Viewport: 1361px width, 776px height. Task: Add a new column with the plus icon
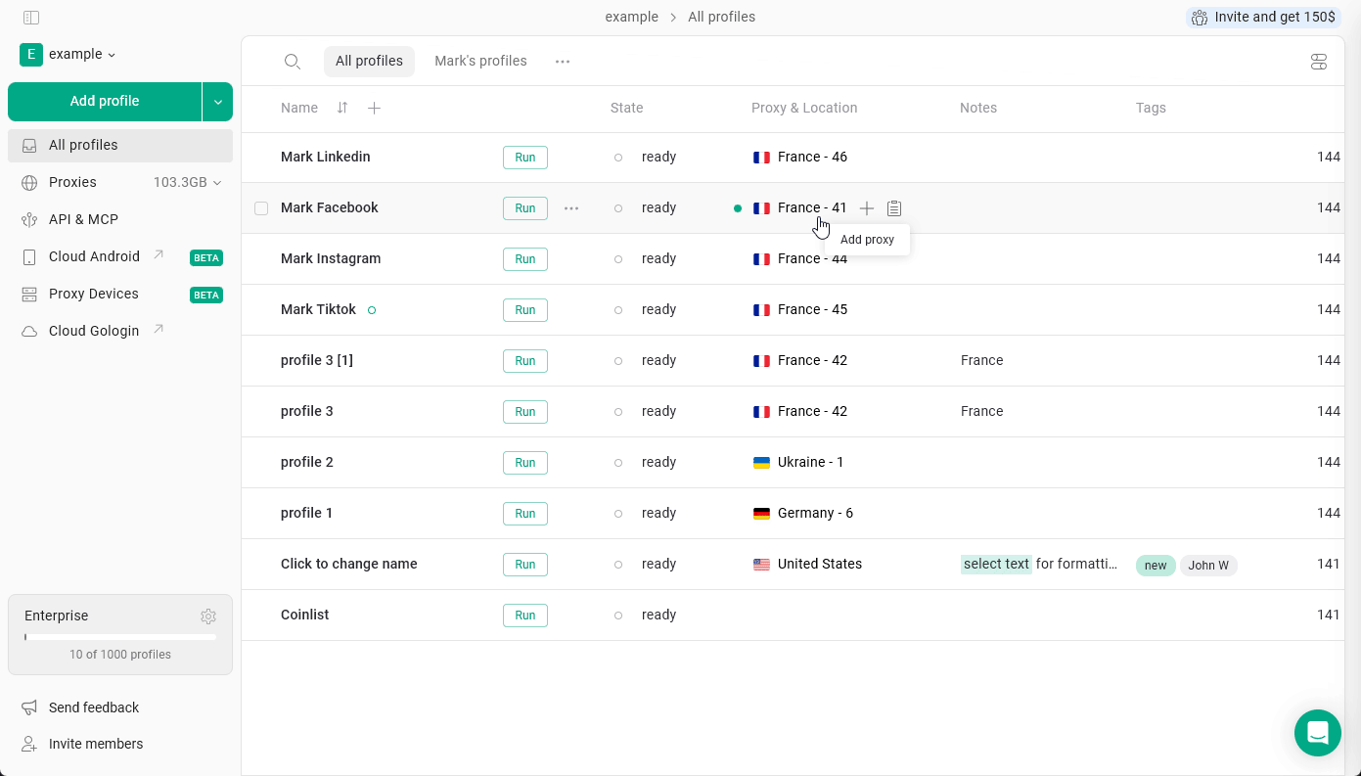click(x=374, y=108)
